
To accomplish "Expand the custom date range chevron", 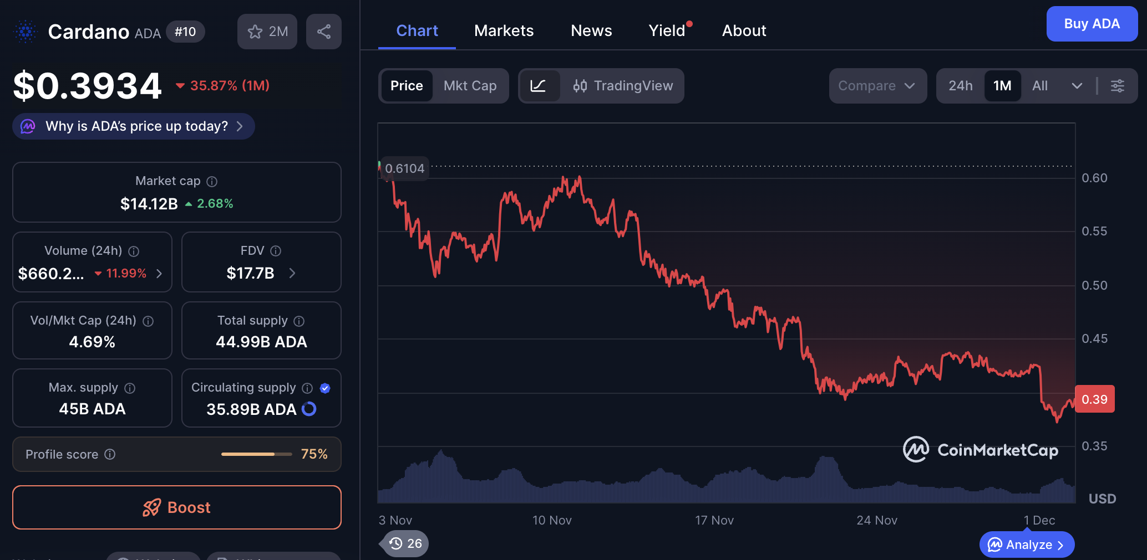I will (1078, 86).
